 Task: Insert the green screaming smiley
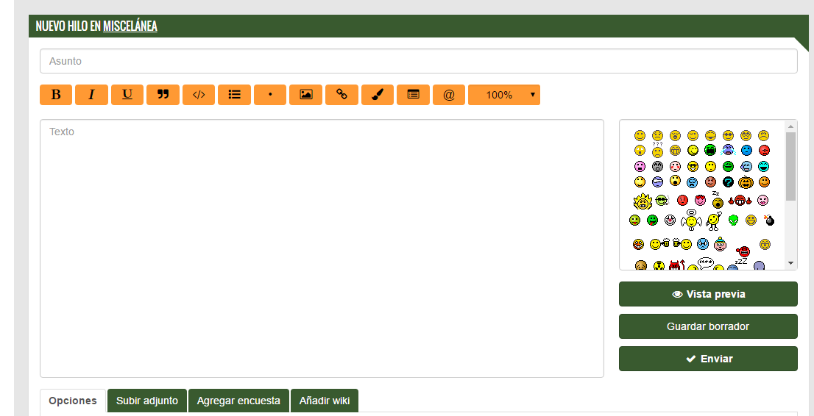(710, 150)
